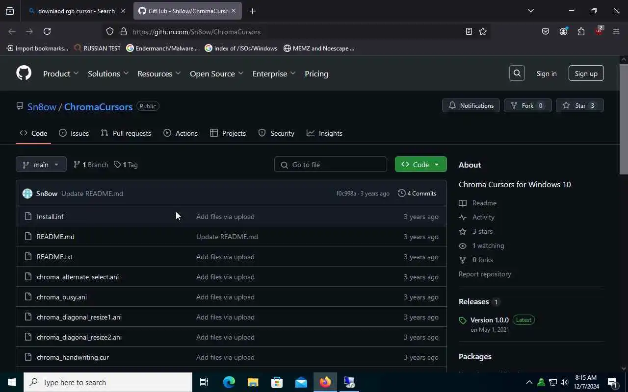Open Task View on the taskbar
The image size is (628, 392).
pyautogui.click(x=204, y=382)
